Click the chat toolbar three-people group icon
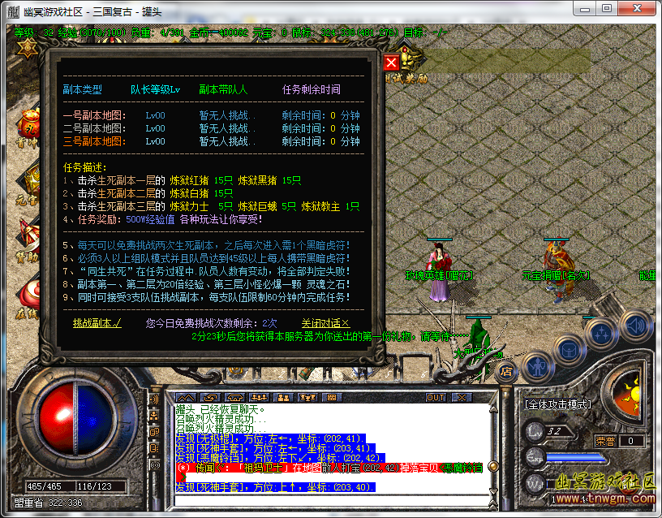This screenshot has height=518, width=662. 259,398
